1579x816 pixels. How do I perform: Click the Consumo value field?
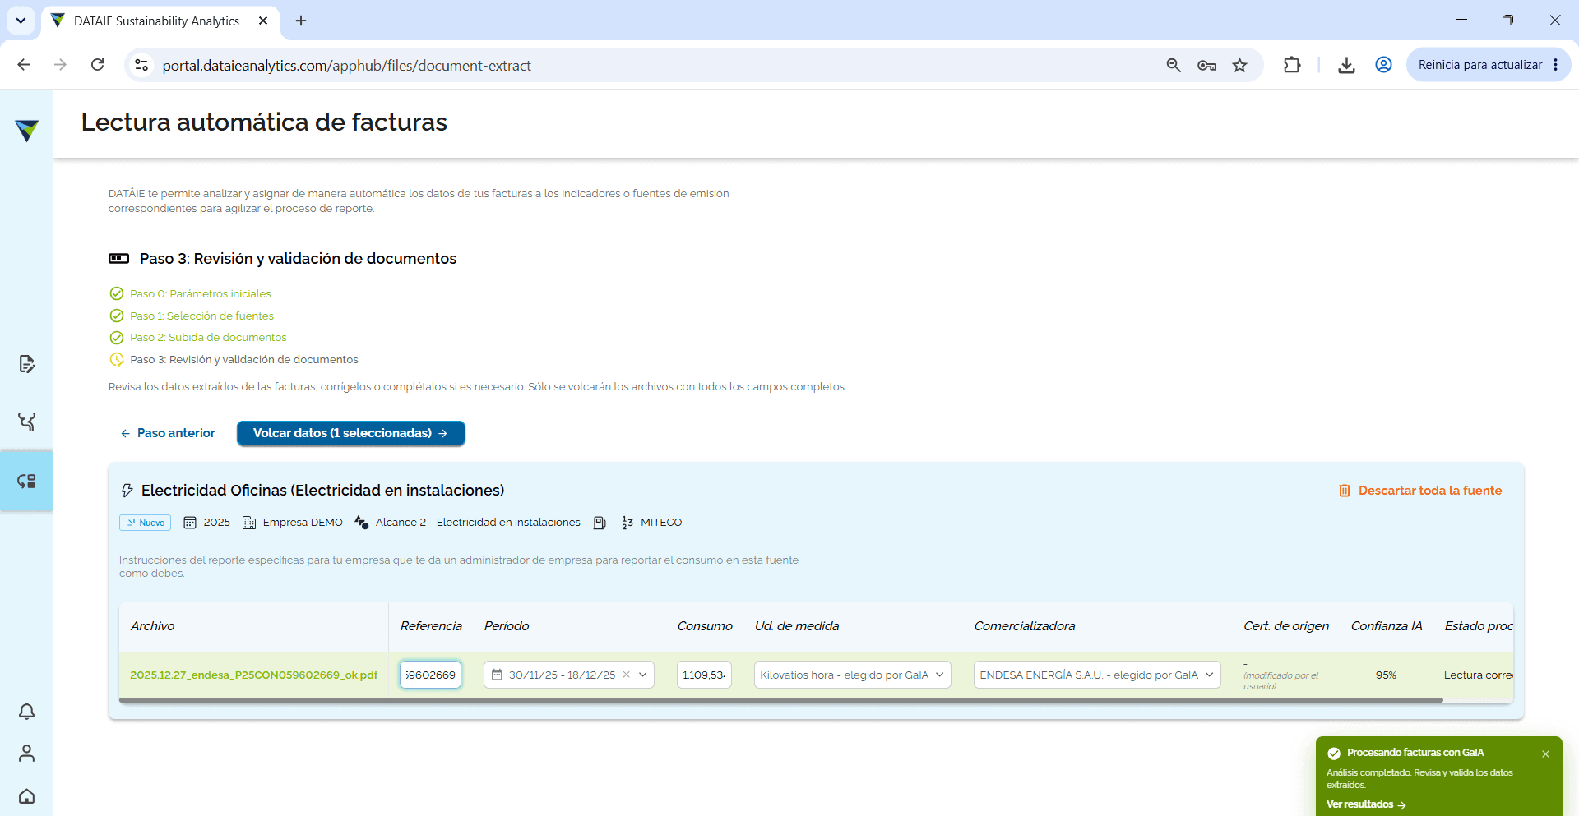pos(704,675)
